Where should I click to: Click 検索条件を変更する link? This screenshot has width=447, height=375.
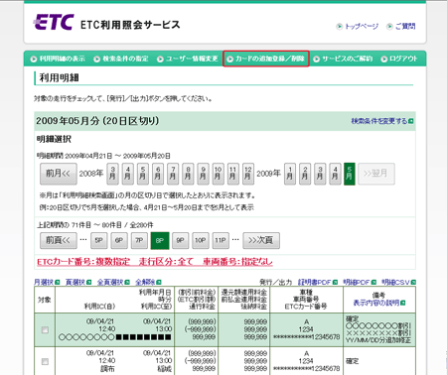(382, 121)
